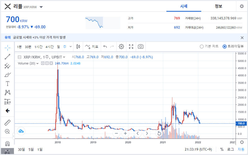Select the brush drawing tool

pos(7,75)
